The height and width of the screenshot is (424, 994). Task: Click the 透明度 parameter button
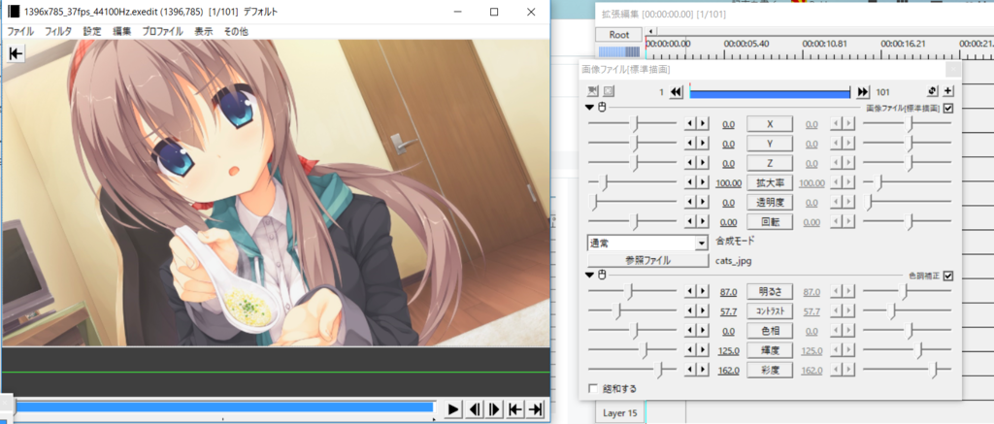click(x=770, y=202)
